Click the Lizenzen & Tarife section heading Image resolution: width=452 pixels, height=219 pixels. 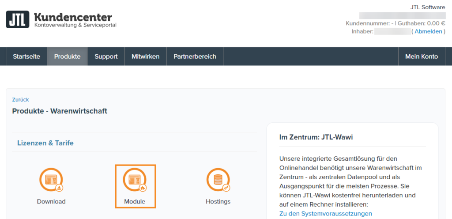[45, 143]
